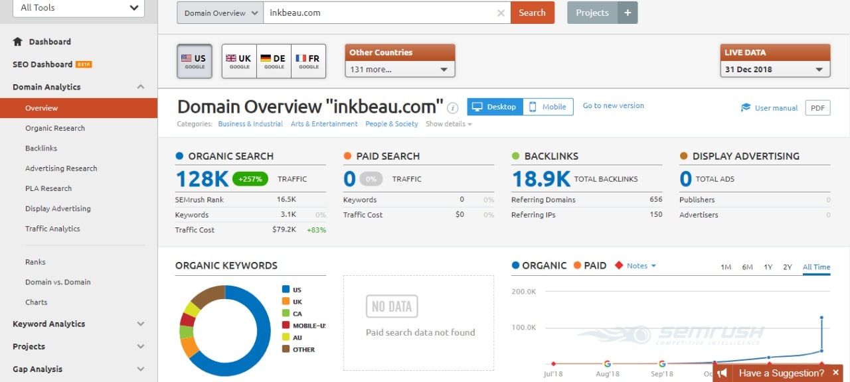
Task: Open the Business & Industrial category
Action: click(x=250, y=124)
